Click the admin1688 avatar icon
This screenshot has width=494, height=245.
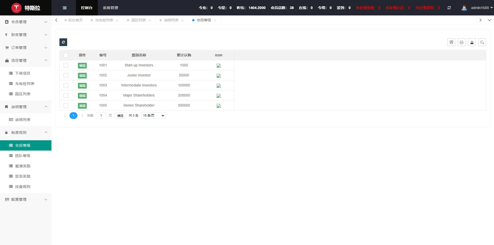click(x=464, y=8)
